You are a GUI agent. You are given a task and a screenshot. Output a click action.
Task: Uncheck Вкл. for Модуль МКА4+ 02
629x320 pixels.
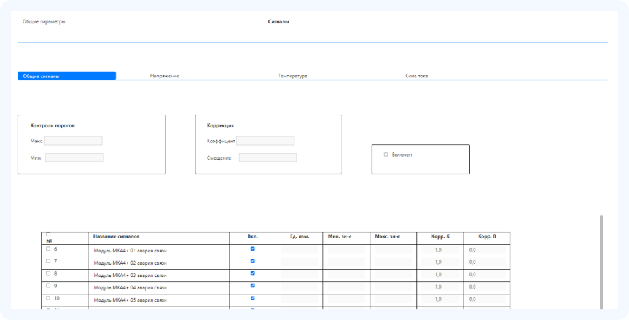pos(252,260)
